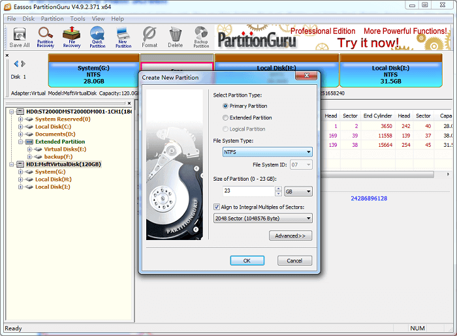Open the Help menu

(x=118, y=19)
